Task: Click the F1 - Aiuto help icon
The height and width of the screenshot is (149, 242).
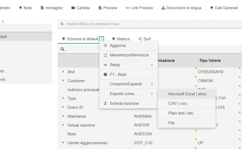Action: 105,74
